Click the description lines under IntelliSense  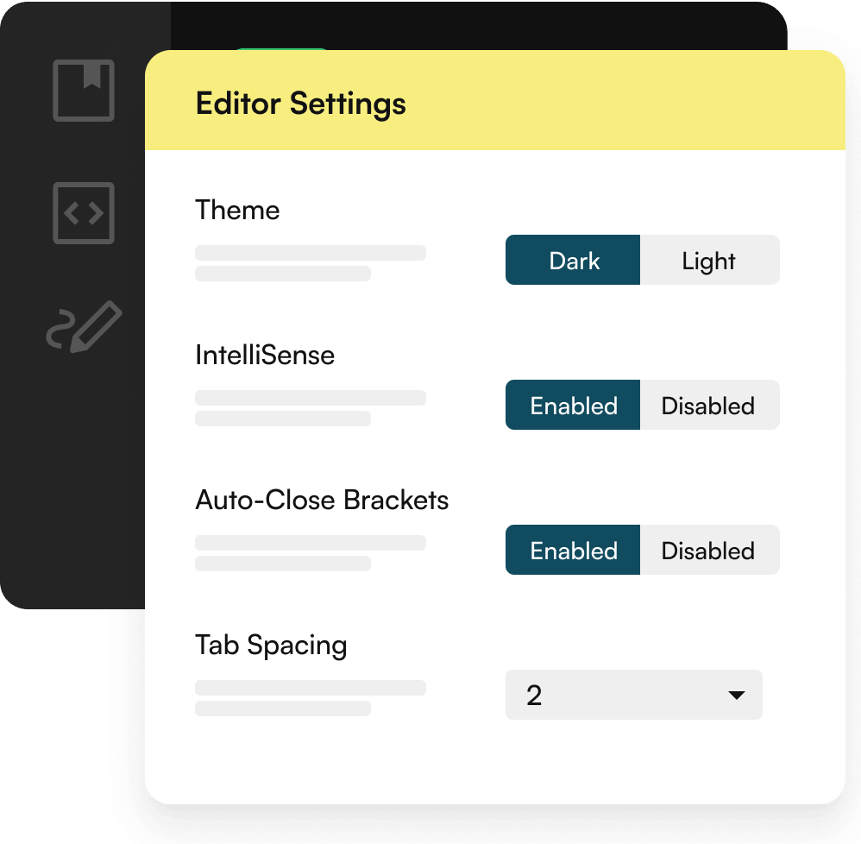pyautogui.click(x=309, y=407)
